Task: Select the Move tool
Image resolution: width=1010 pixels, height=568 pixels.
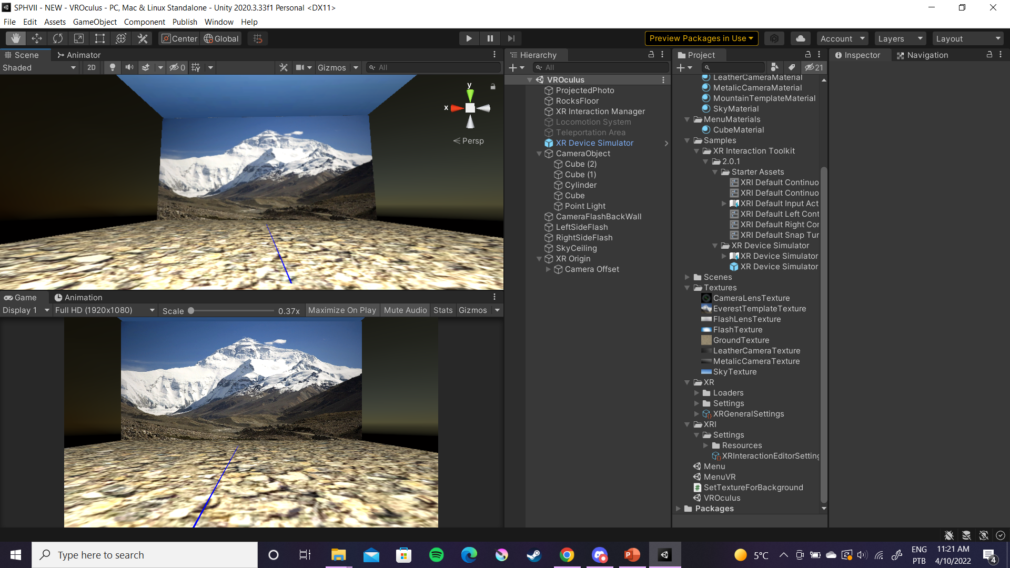Action: (37, 38)
